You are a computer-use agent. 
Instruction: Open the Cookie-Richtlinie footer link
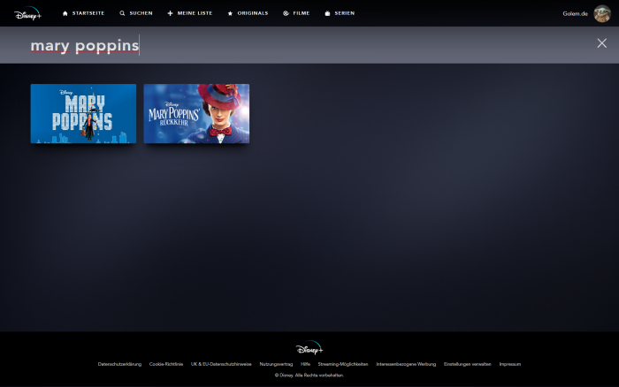(166, 364)
